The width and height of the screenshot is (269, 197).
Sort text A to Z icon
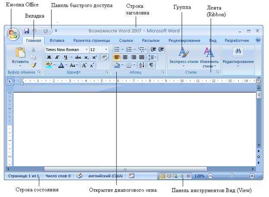[x=142, y=65]
